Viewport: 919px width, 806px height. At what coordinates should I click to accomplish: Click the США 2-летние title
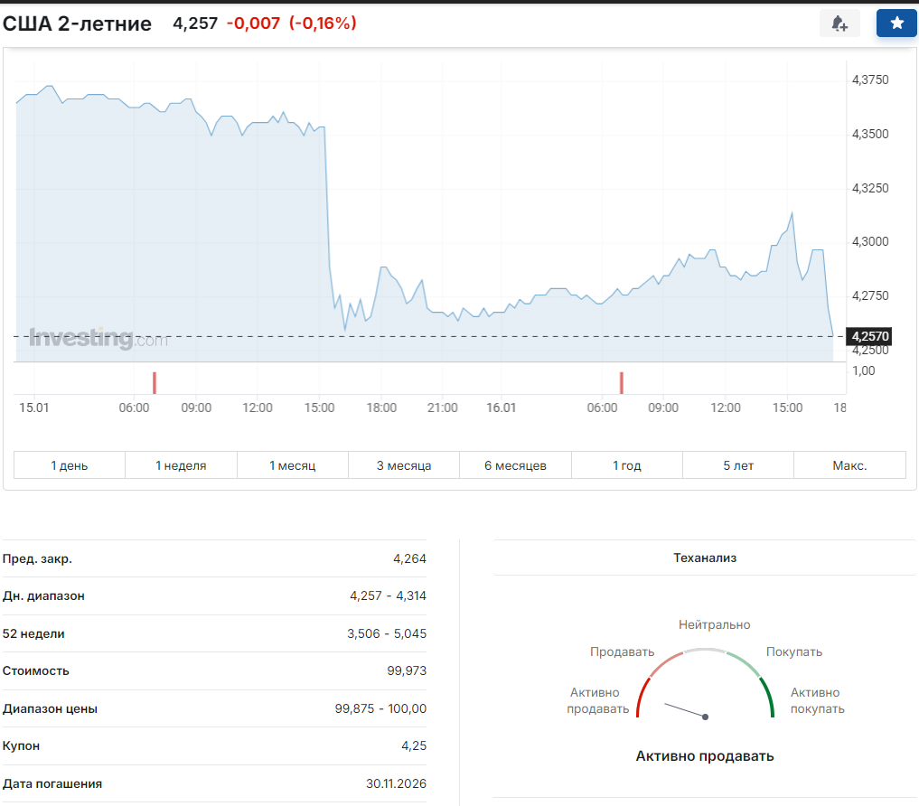pos(77,23)
